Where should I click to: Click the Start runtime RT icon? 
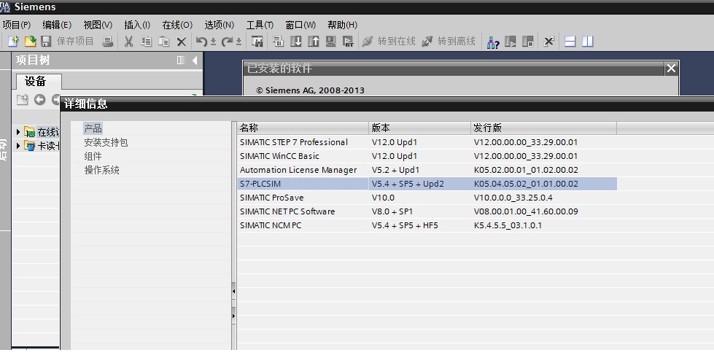[348, 42]
